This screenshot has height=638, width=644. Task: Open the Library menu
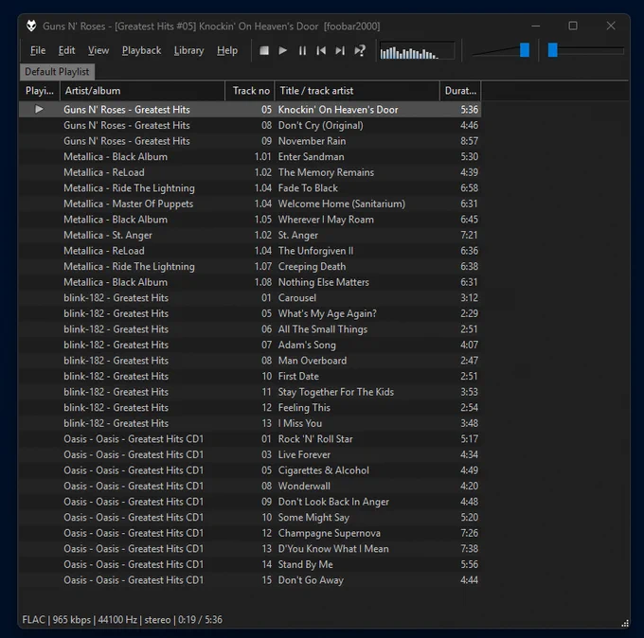[x=188, y=50]
